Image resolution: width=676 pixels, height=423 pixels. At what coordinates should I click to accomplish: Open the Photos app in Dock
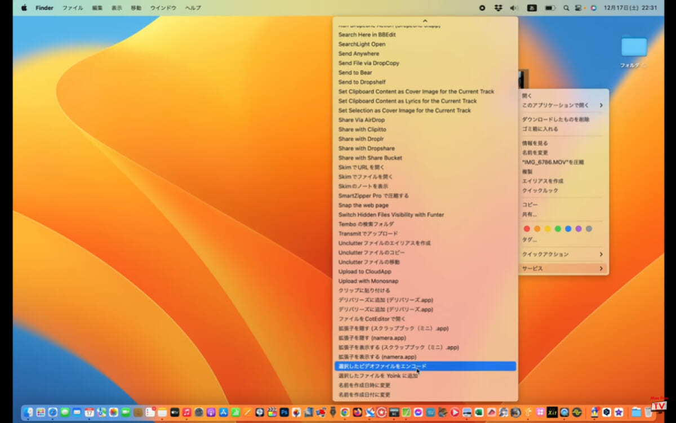114,412
